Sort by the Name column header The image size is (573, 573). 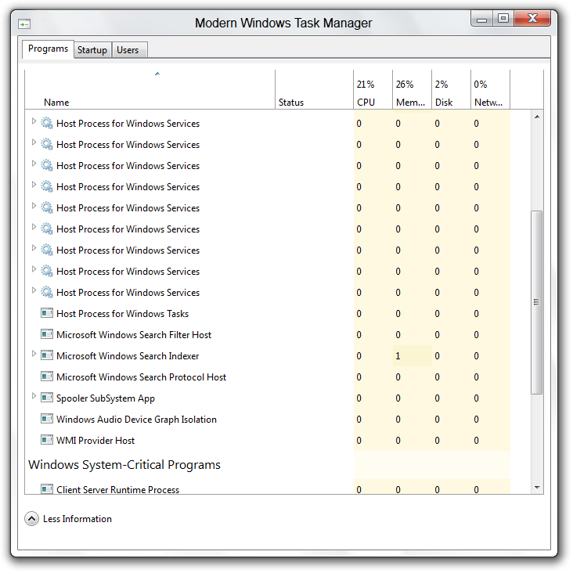pos(150,90)
